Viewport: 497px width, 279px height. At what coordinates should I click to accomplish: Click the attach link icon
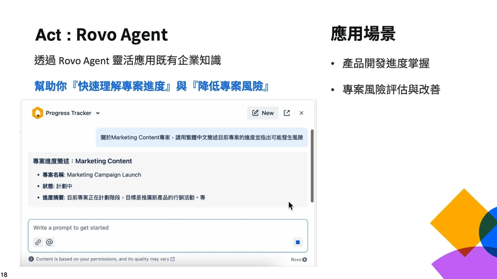pyautogui.click(x=38, y=242)
